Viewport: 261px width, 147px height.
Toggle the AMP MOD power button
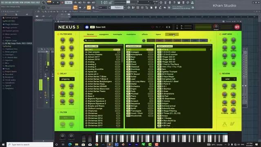pyautogui.click(x=220, y=34)
